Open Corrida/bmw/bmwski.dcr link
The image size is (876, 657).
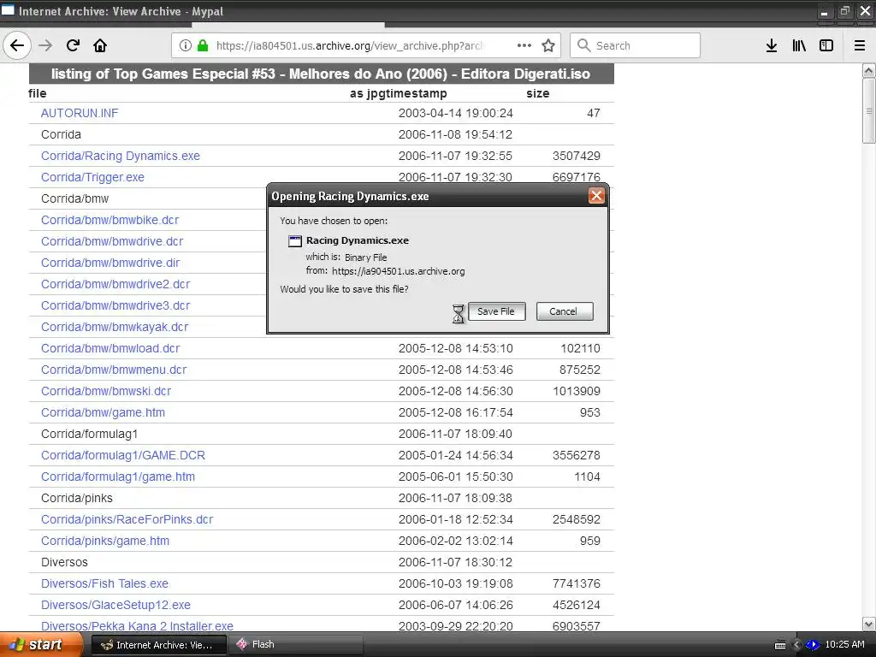click(x=105, y=391)
